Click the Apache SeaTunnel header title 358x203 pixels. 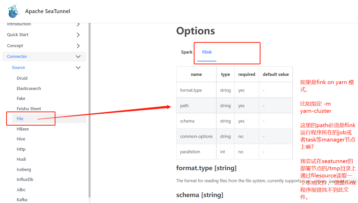click(47, 11)
